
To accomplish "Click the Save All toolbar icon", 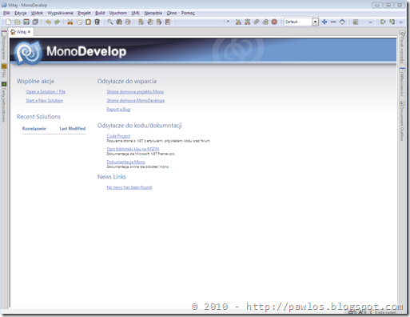I will (x=35, y=22).
